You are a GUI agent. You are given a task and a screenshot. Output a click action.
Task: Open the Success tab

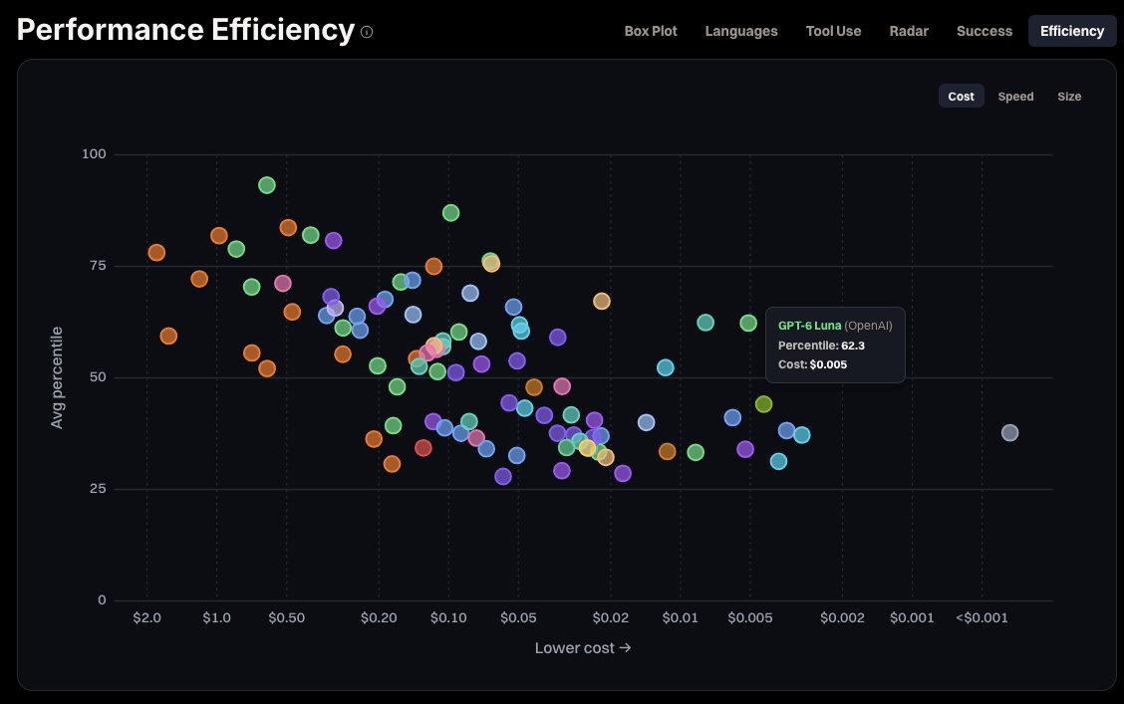click(984, 31)
